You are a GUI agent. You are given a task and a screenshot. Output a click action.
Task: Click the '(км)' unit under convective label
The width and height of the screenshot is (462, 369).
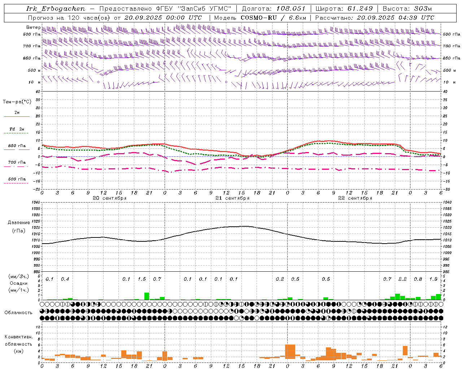[x=18, y=351]
